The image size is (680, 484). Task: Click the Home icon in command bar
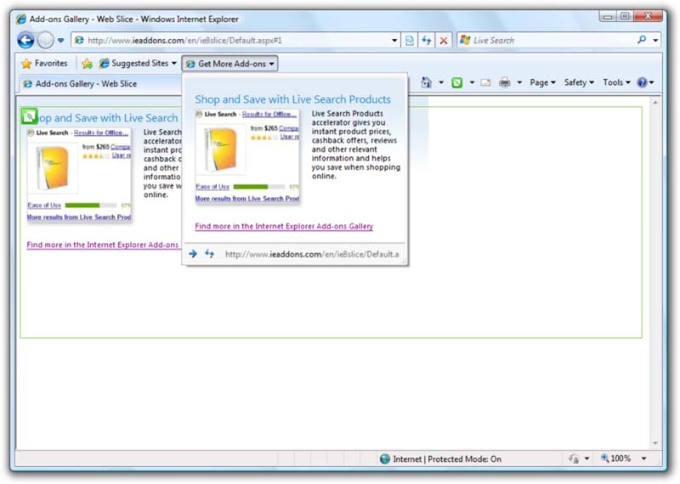(x=427, y=82)
